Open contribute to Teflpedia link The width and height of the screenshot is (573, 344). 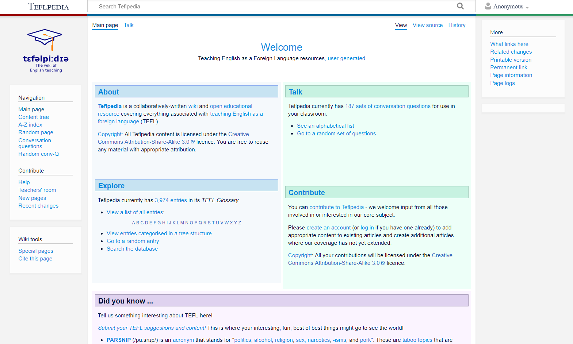tap(337, 207)
